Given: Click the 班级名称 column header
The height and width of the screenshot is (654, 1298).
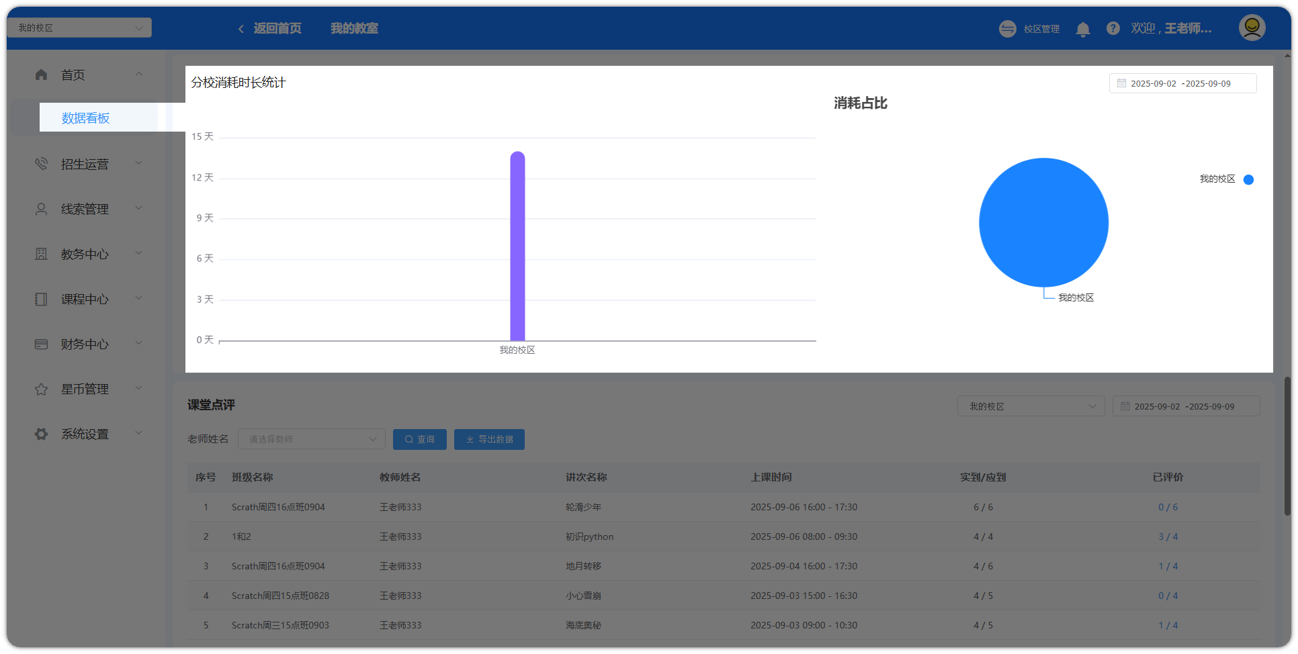Looking at the screenshot, I should click(252, 477).
